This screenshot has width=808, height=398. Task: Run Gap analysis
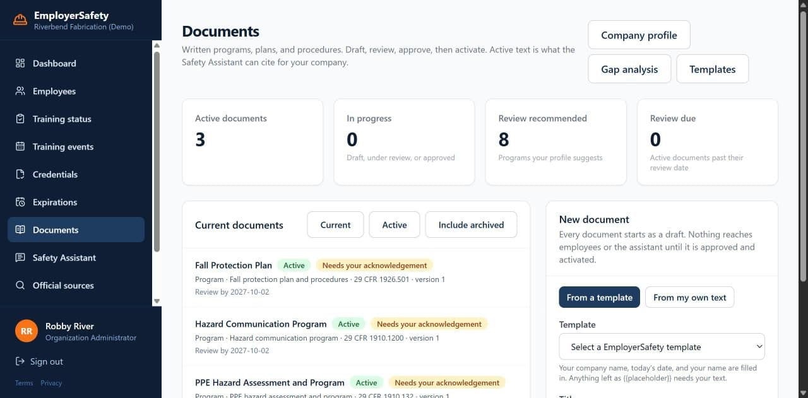(x=629, y=69)
